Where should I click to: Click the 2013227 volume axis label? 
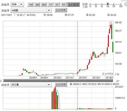tap(119, 87)
